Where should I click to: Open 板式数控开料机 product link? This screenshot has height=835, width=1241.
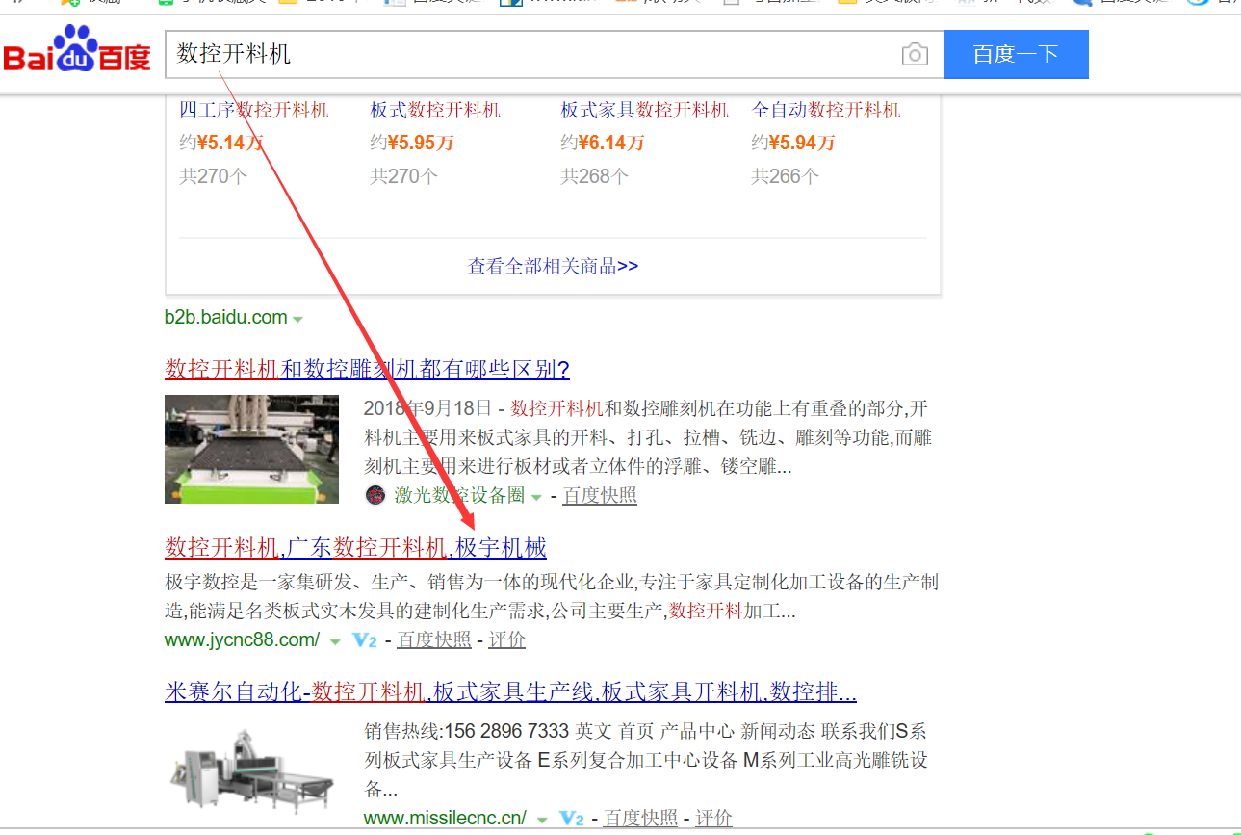click(436, 110)
